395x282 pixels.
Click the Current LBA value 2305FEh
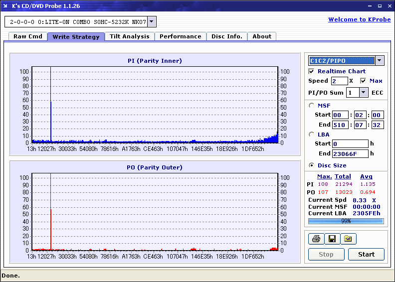[366, 213]
